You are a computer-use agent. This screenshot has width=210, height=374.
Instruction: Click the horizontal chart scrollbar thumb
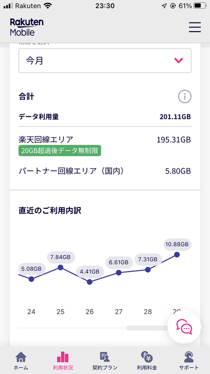pos(147,328)
